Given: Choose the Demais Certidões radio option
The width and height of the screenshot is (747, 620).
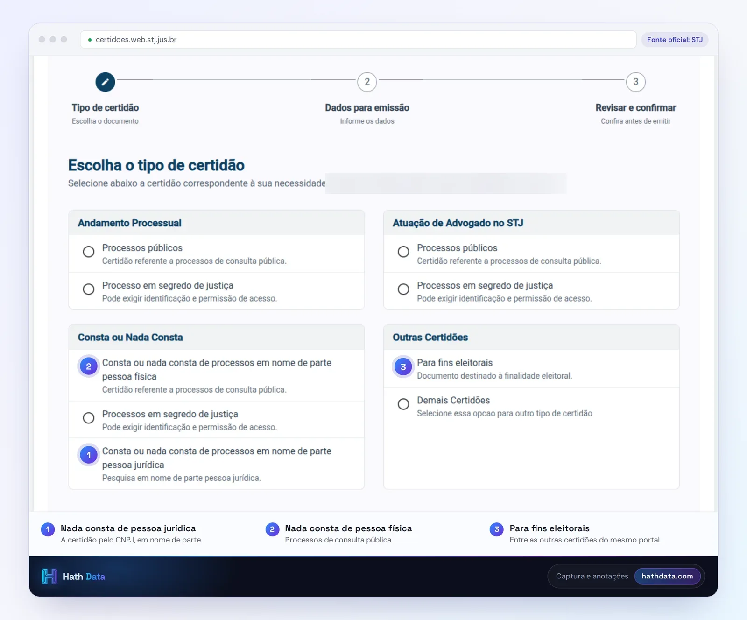Looking at the screenshot, I should coord(403,404).
